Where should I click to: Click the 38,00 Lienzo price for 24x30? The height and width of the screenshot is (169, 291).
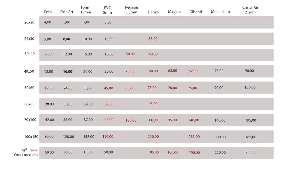(153, 39)
